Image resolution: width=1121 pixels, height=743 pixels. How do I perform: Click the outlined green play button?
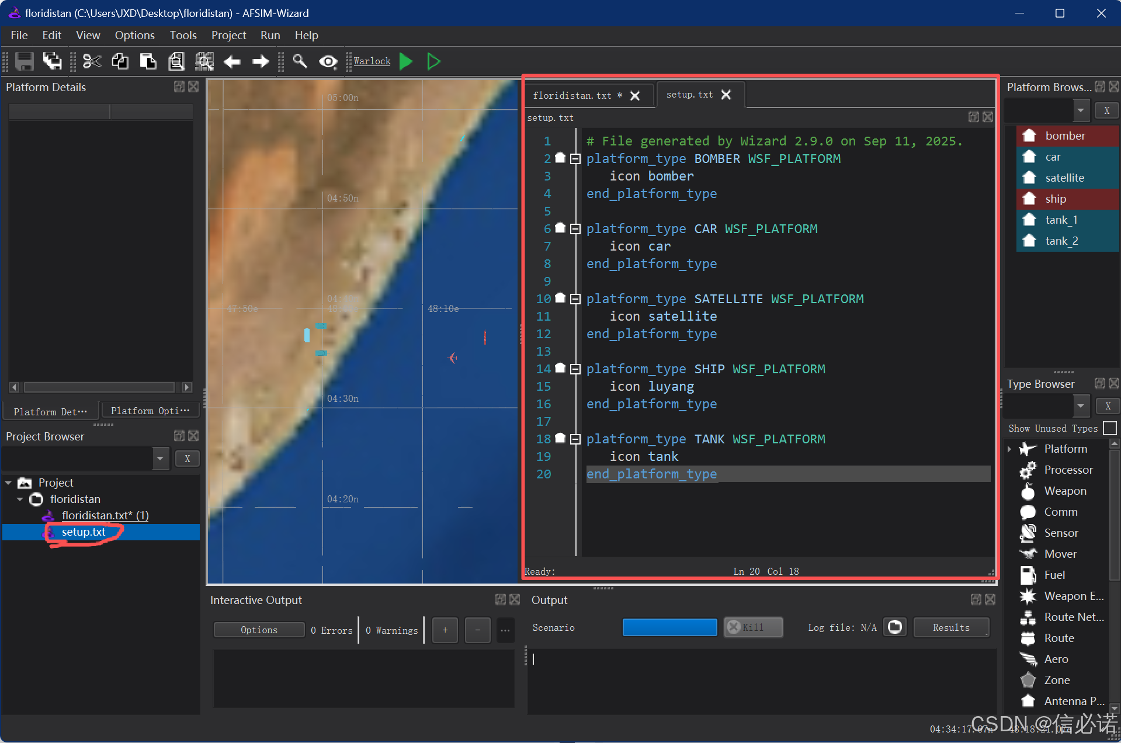coord(433,61)
